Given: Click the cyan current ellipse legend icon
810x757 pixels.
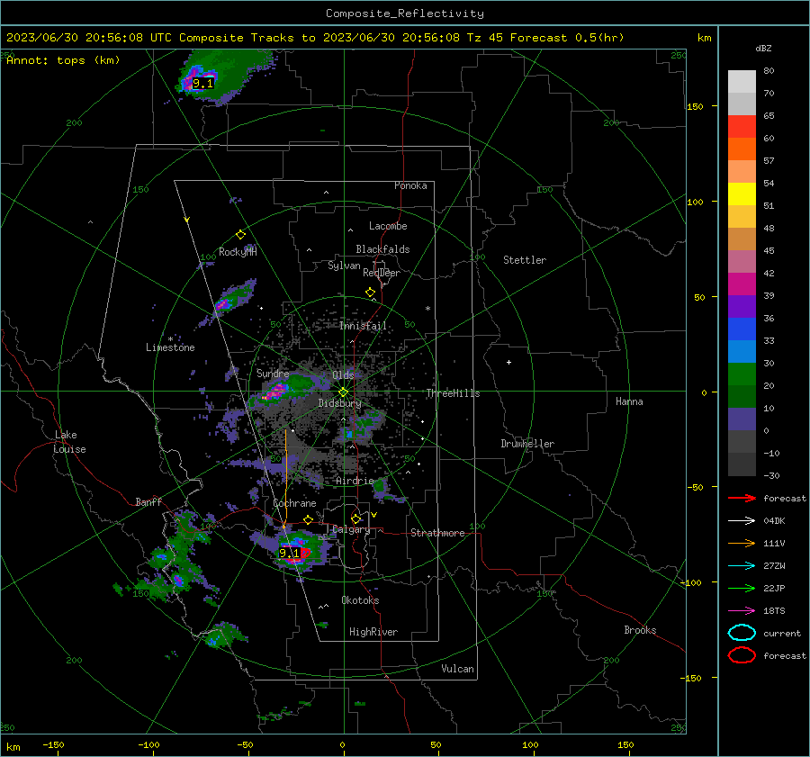Looking at the screenshot, I should [x=742, y=633].
